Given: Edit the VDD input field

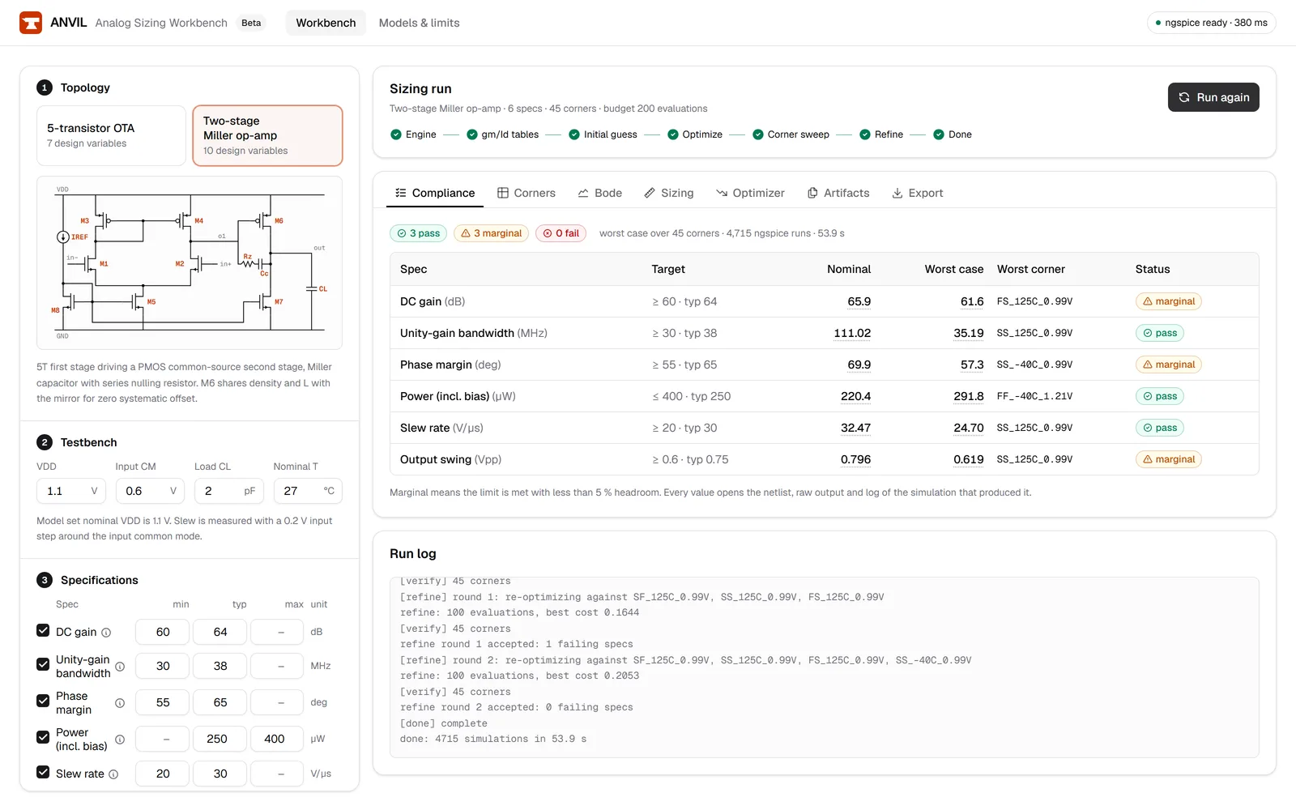Looking at the screenshot, I should point(71,491).
